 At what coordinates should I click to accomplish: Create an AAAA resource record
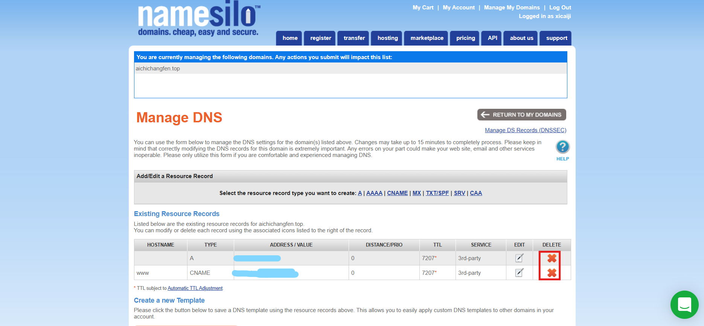pyautogui.click(x=374, y=193)
